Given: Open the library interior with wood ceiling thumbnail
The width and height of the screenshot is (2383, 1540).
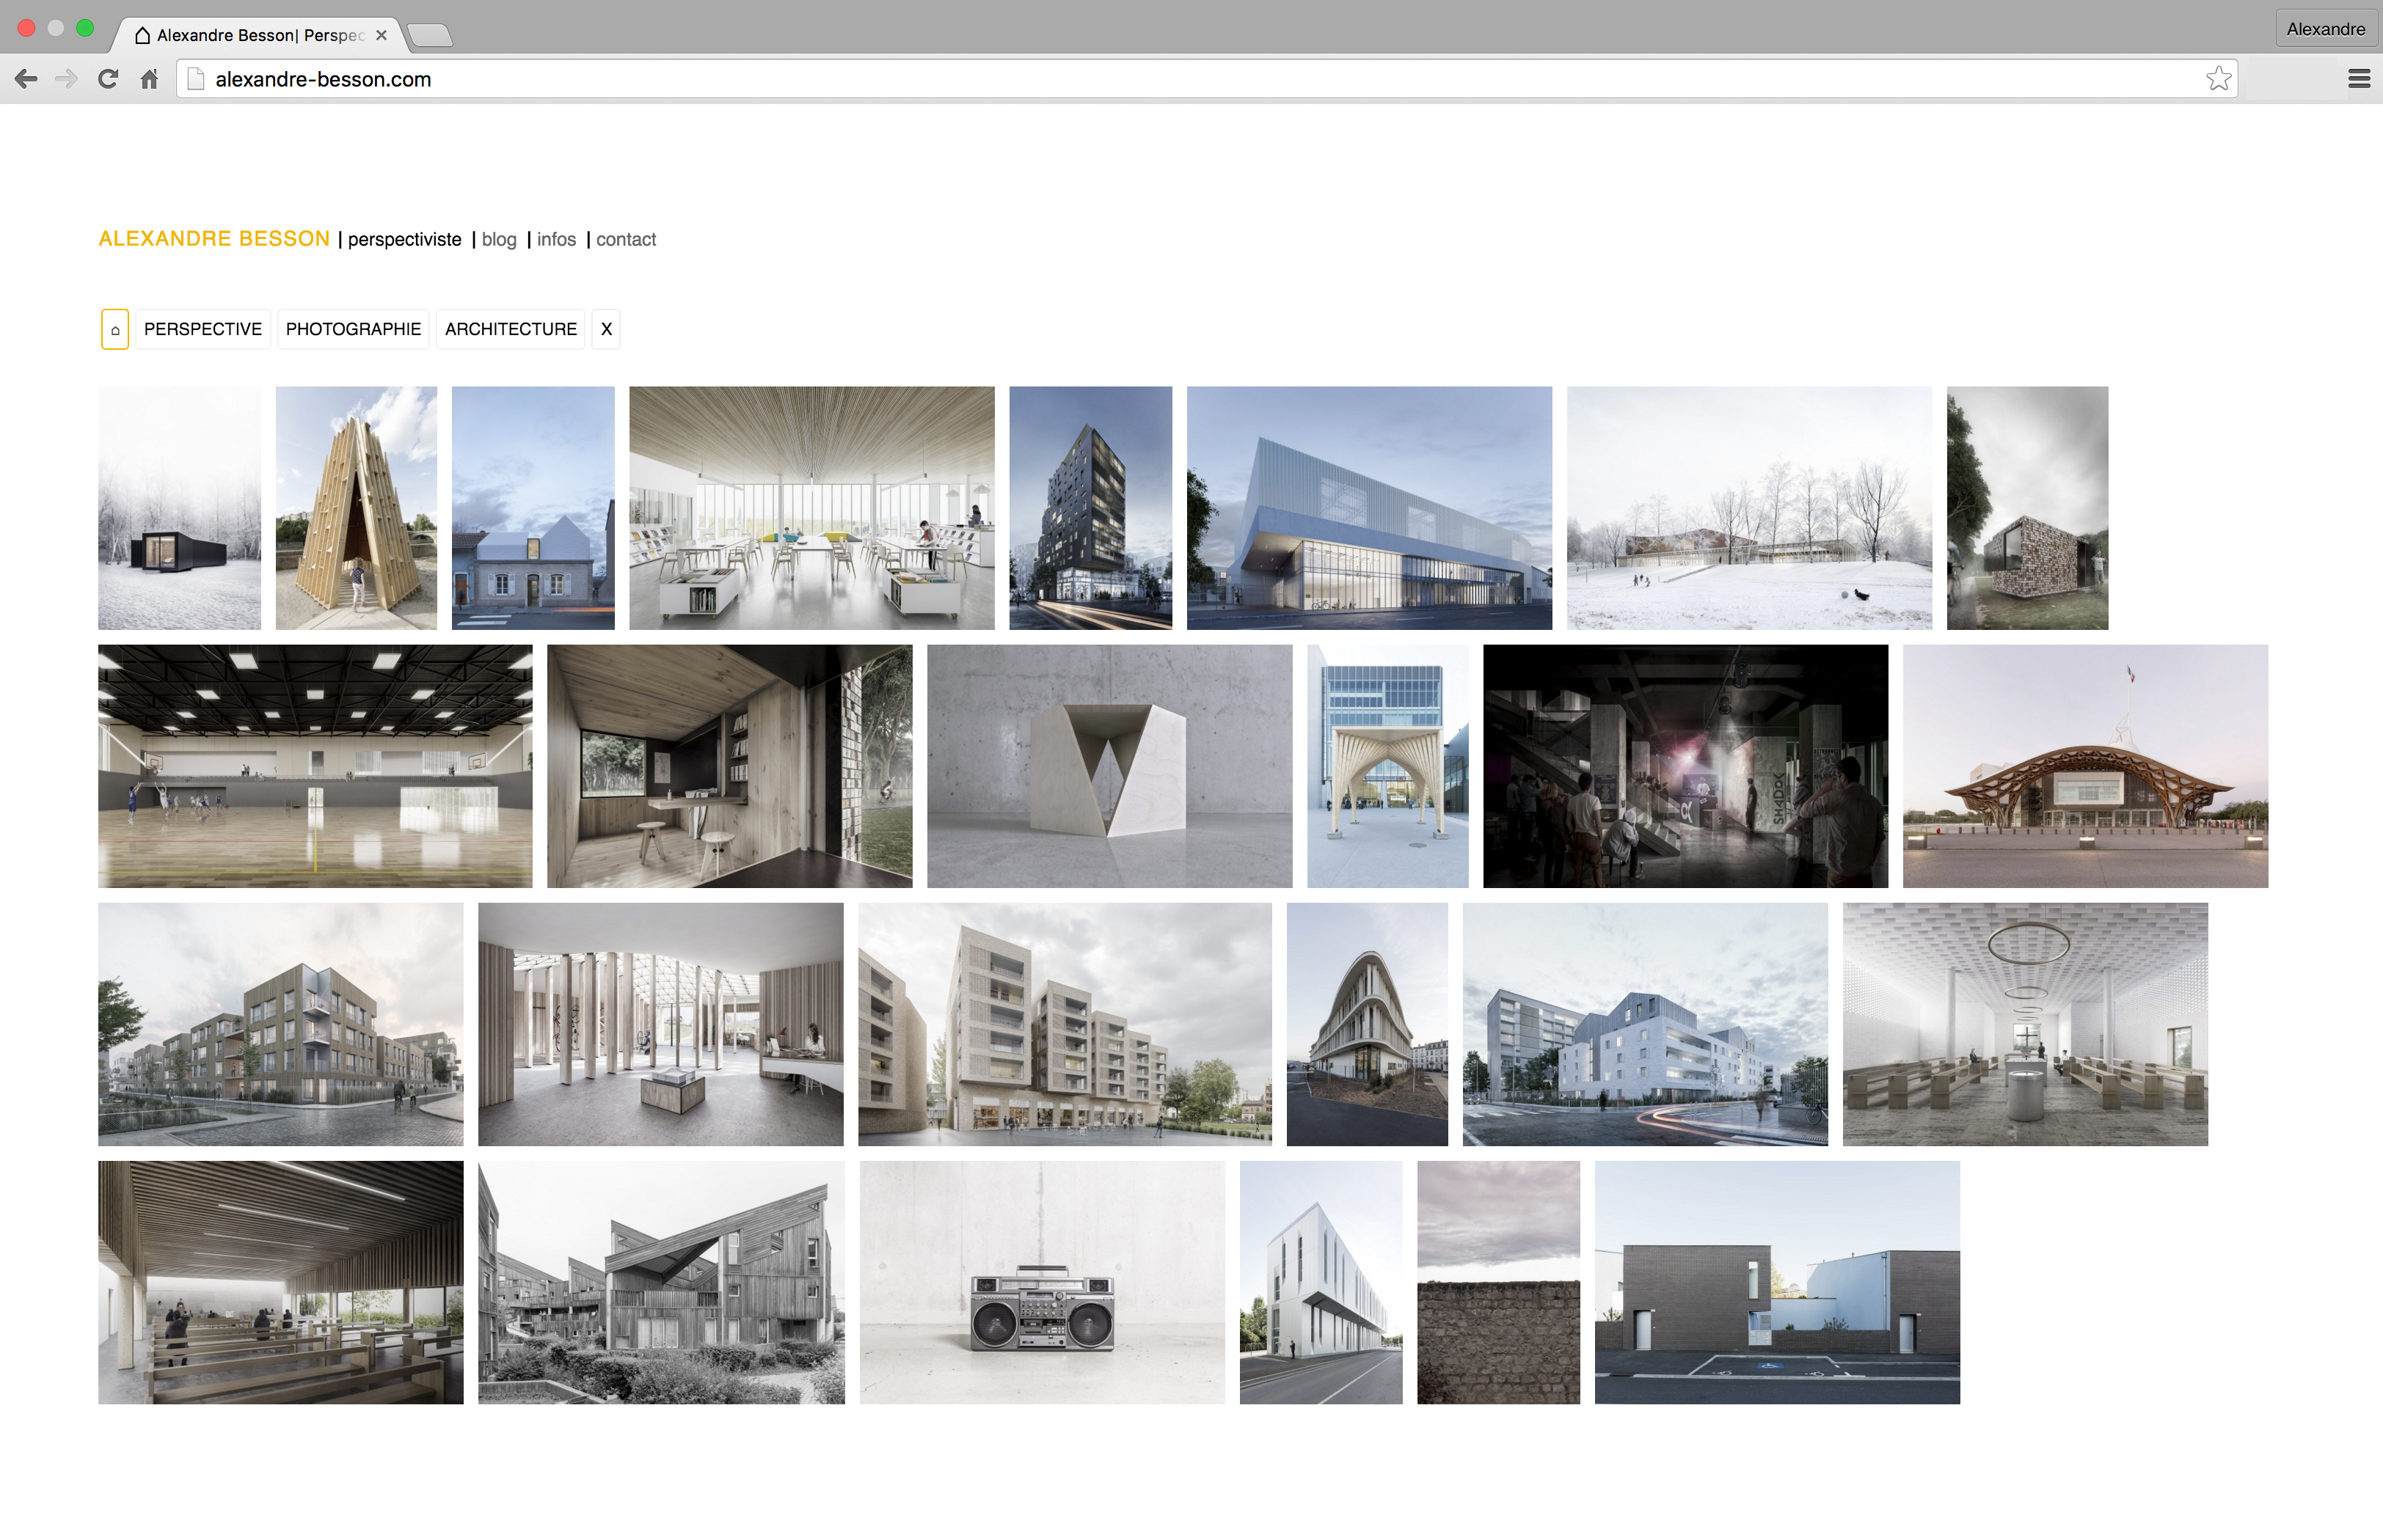Looking at the screenshot, I should [812, 508].
